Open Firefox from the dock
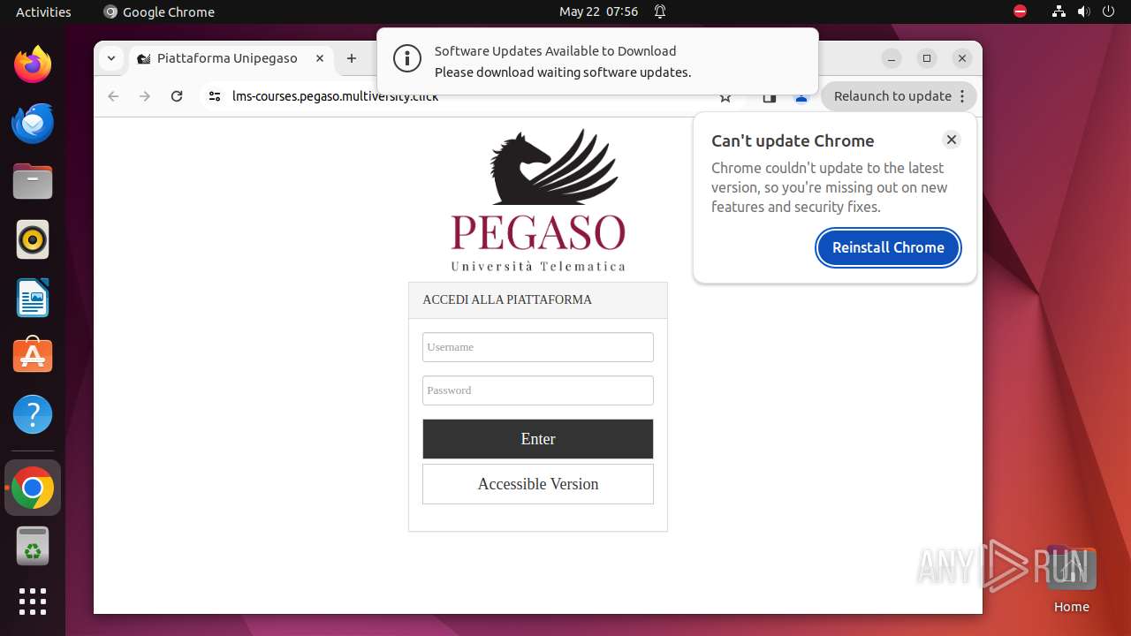The height and width of the screenshot is (636, 1131). pos(33,64)
